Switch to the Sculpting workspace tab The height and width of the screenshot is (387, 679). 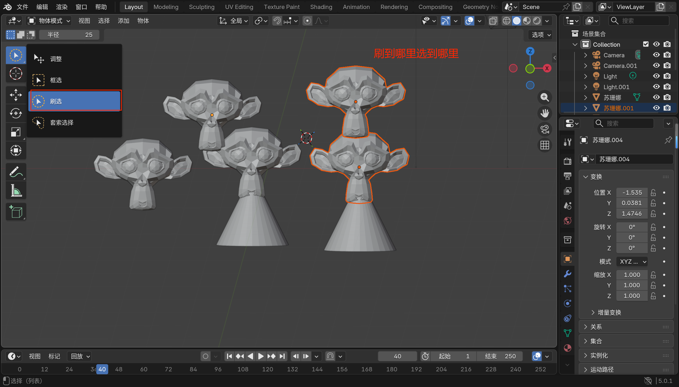click(201, 7)
